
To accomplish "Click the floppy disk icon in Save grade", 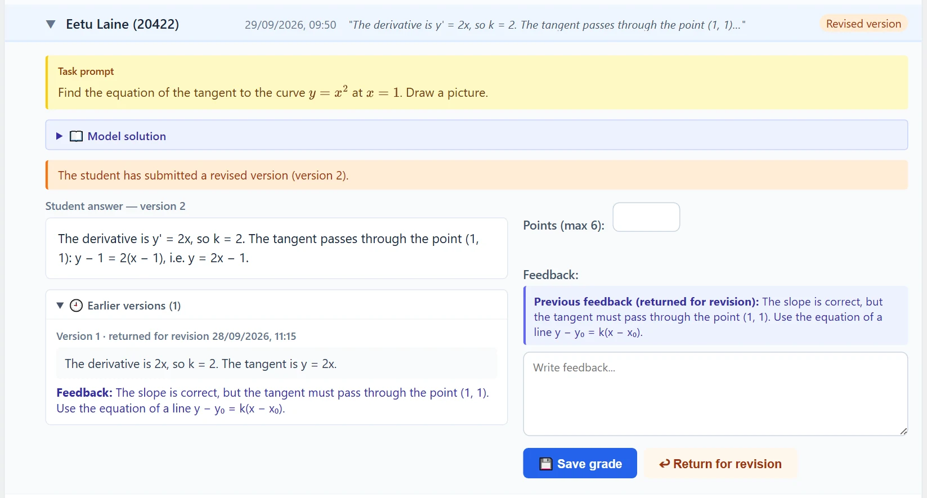I will click(546, 464).
